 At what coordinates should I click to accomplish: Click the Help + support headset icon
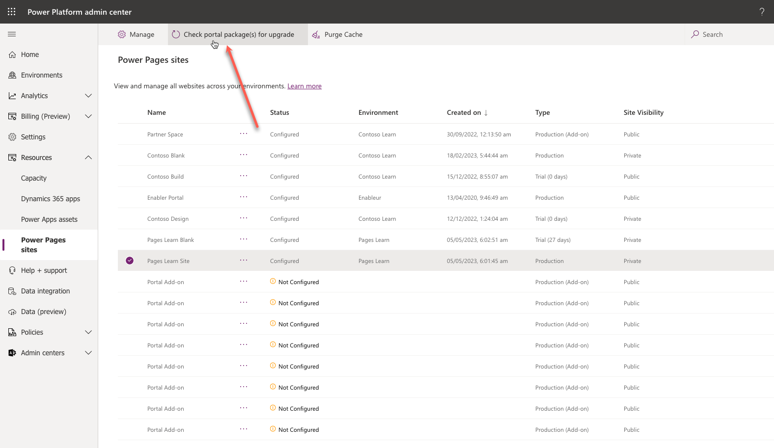[x=12, y=270]
